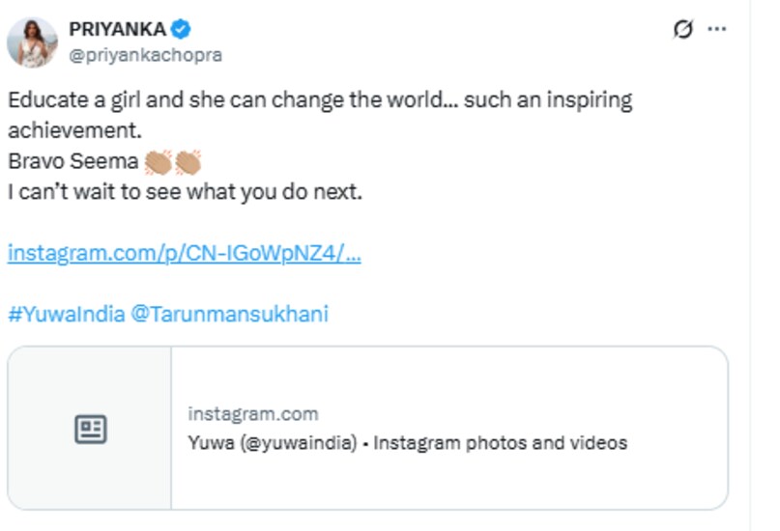Click the 'Bravo Seema' text

(73, 162)
